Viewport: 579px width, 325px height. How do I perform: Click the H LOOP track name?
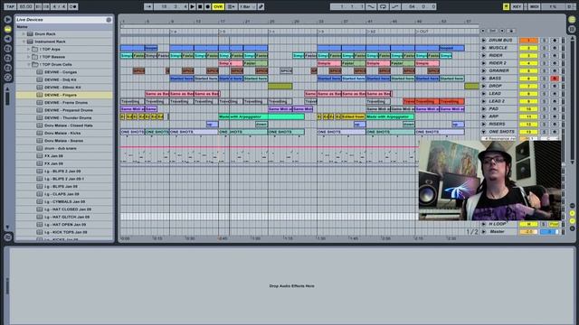[497, 224]
